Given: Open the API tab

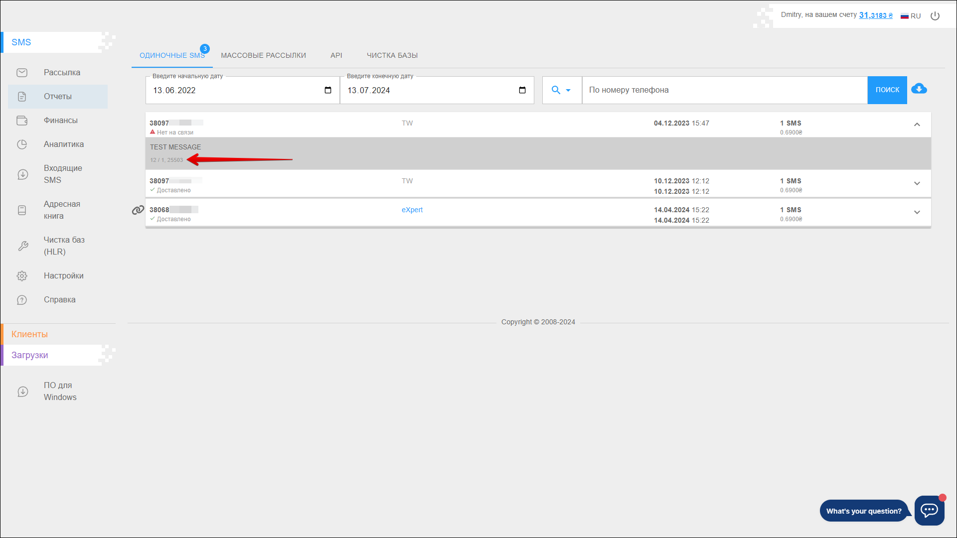Looking at the screenshot, I should click(336, 55).
